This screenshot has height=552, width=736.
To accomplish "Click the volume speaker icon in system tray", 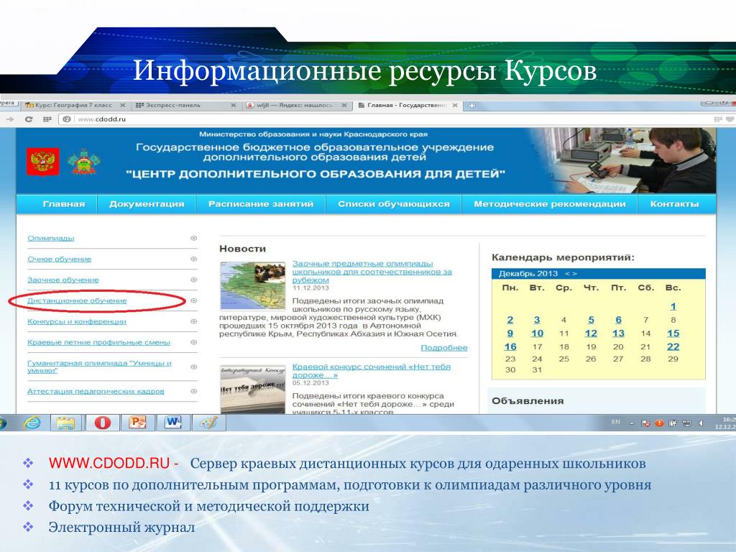I will 700,423.
